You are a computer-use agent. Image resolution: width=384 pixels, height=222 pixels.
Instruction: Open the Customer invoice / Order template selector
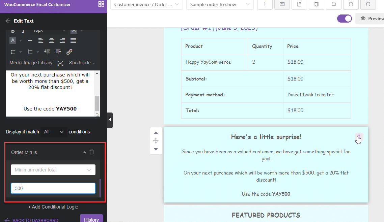(x=146, y=5)
